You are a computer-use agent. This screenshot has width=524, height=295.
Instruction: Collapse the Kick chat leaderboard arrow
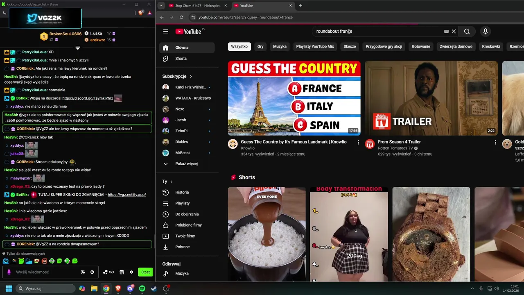pyautogui.click(x=78, y=48)
